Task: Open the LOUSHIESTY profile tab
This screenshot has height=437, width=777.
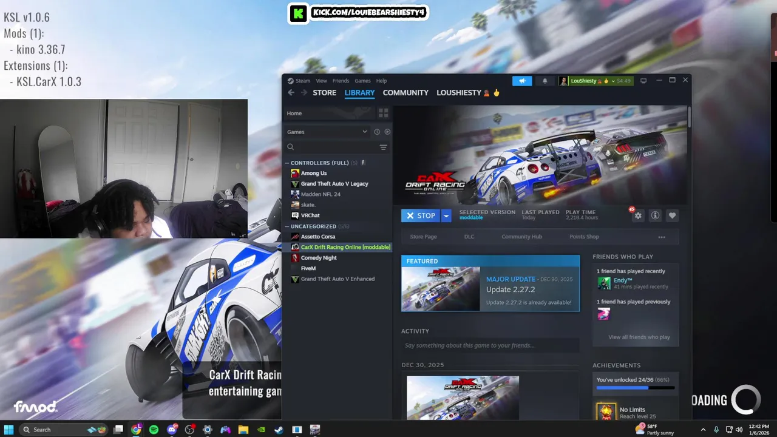Action: point(467,92)
